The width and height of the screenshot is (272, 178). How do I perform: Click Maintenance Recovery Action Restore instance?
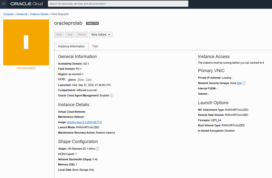click(105, 132)
